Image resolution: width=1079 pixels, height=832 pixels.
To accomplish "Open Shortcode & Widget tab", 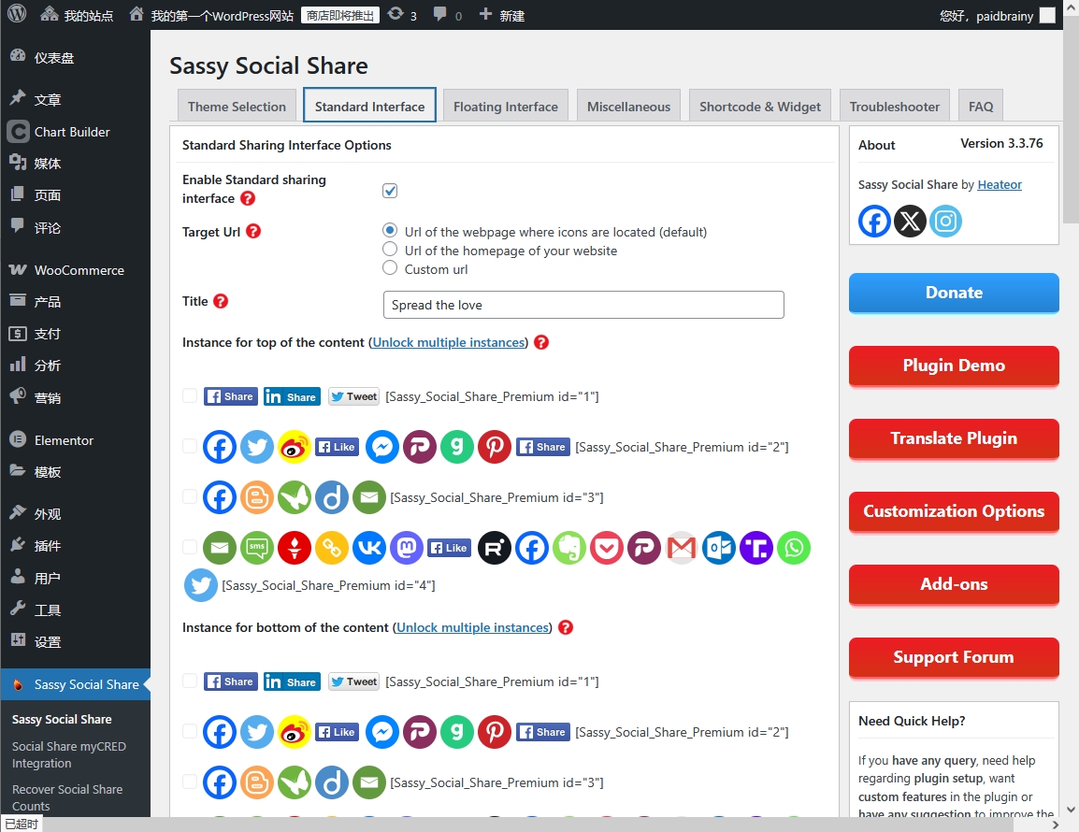I will point(760,106).
